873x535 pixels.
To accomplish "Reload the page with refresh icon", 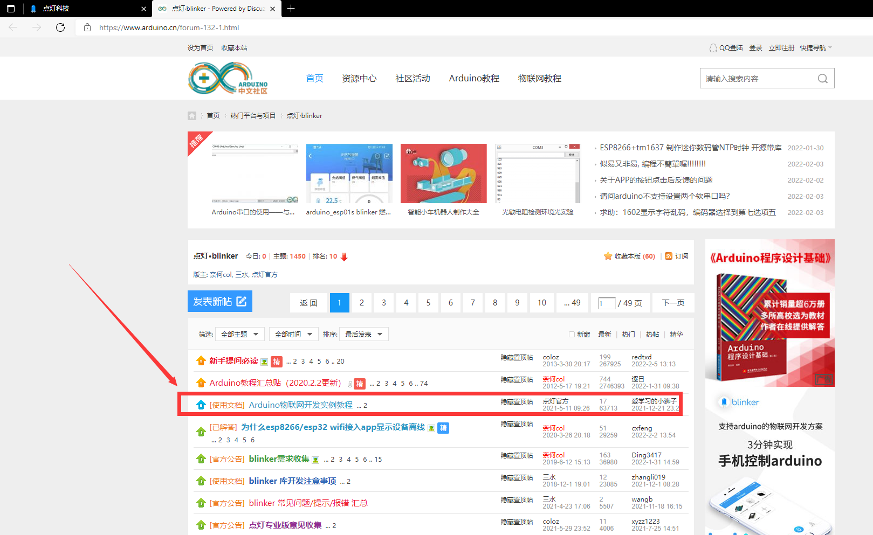I will tap(60, 27).
